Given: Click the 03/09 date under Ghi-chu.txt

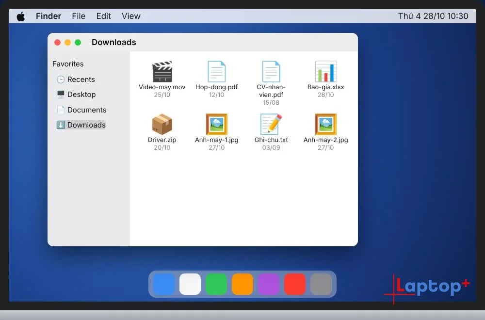Looking at the screenshot, I should [x=271, y=148].
